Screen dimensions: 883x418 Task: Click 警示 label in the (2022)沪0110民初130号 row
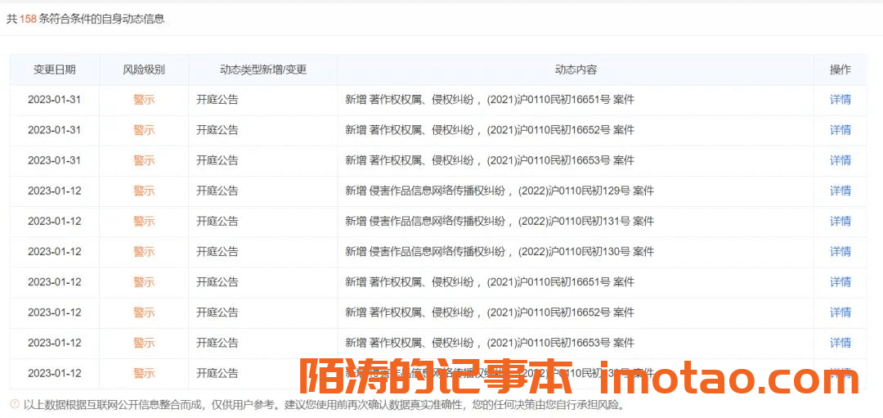click(x=144, y=252)
